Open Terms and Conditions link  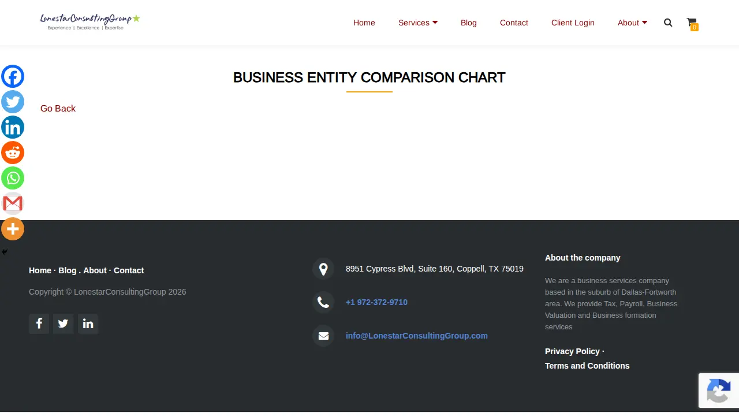click(x=587, y=366)
